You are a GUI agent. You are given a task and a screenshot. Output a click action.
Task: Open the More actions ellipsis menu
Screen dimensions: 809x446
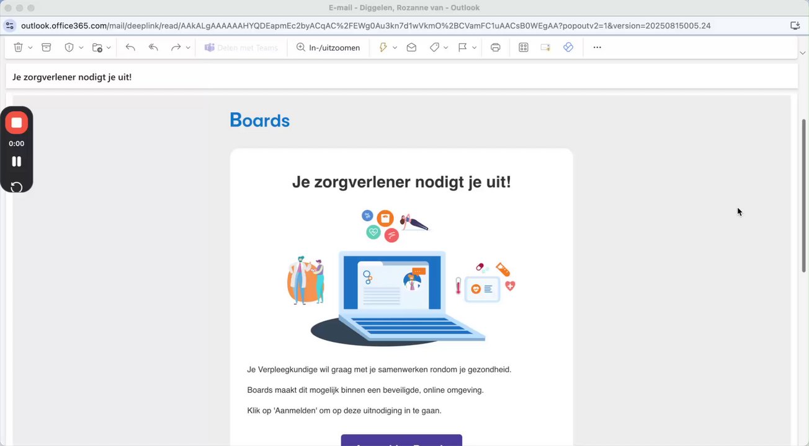click(x=597, y=48)
